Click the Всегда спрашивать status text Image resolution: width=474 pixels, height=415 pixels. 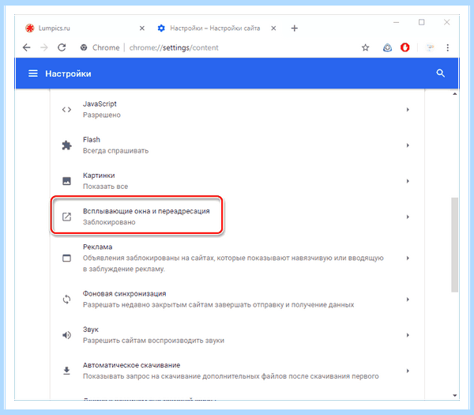(x=116, y=151)
